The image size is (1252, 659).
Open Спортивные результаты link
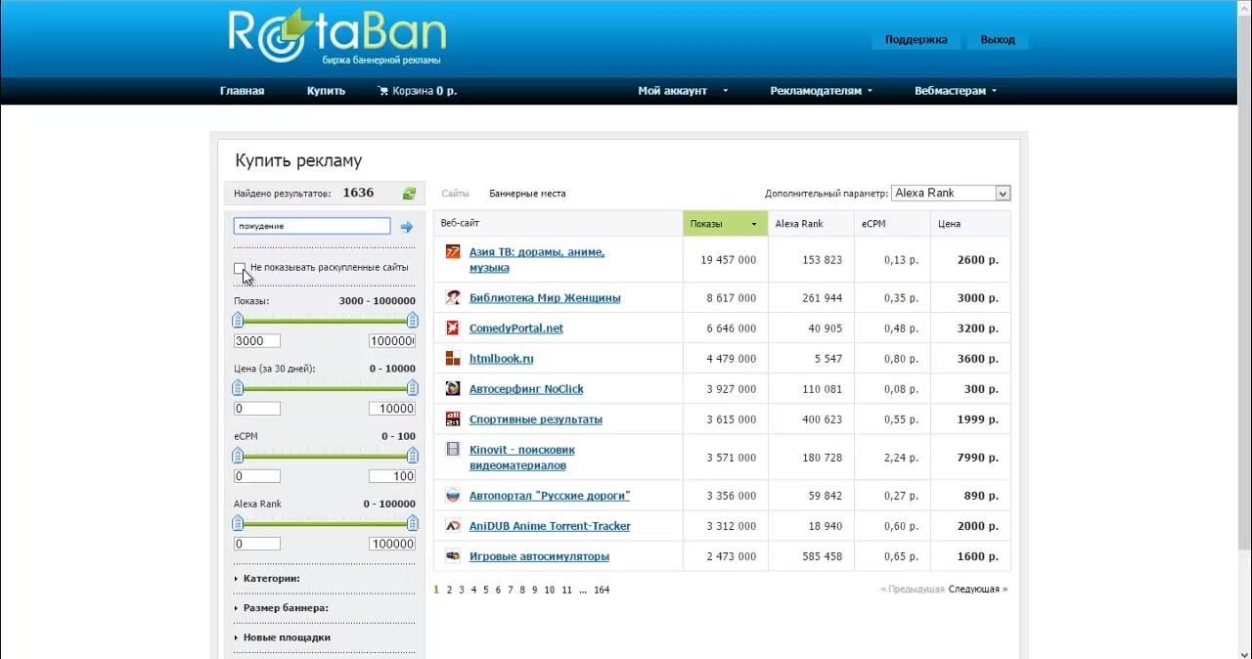(x=536, y=419)
